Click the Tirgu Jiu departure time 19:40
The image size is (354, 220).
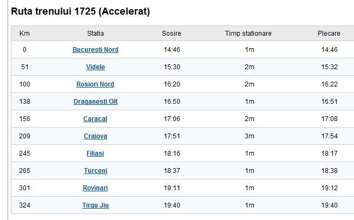(x=329, y=205)
